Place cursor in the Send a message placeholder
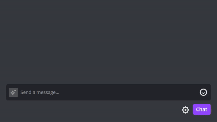217x122 pixels. coord(40,92)
